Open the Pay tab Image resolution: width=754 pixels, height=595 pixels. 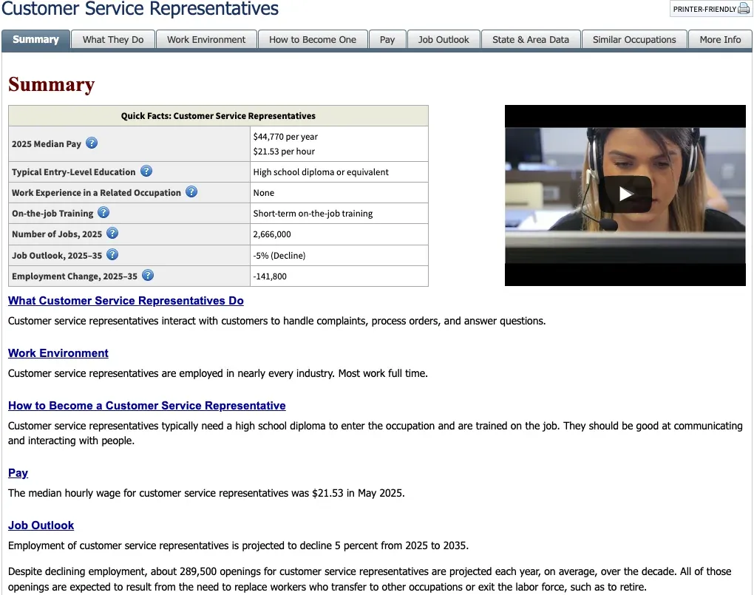(387, 39)
